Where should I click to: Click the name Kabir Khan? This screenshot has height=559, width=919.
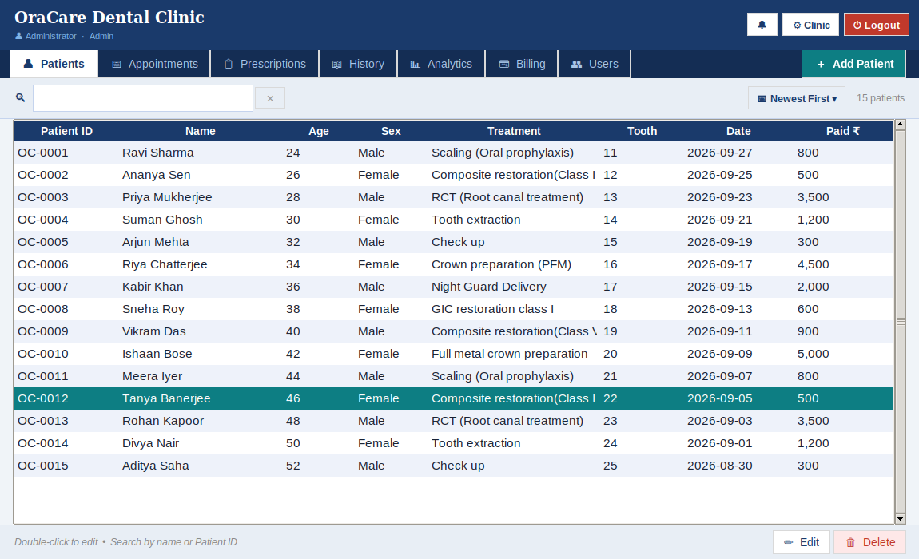153,287
